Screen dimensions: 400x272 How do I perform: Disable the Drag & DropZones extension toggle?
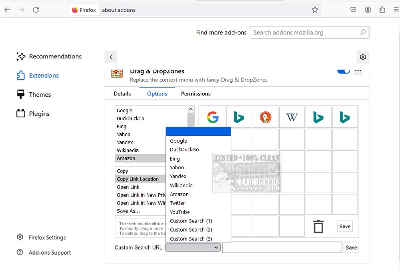pyautogui.click(x=344, y=71)
